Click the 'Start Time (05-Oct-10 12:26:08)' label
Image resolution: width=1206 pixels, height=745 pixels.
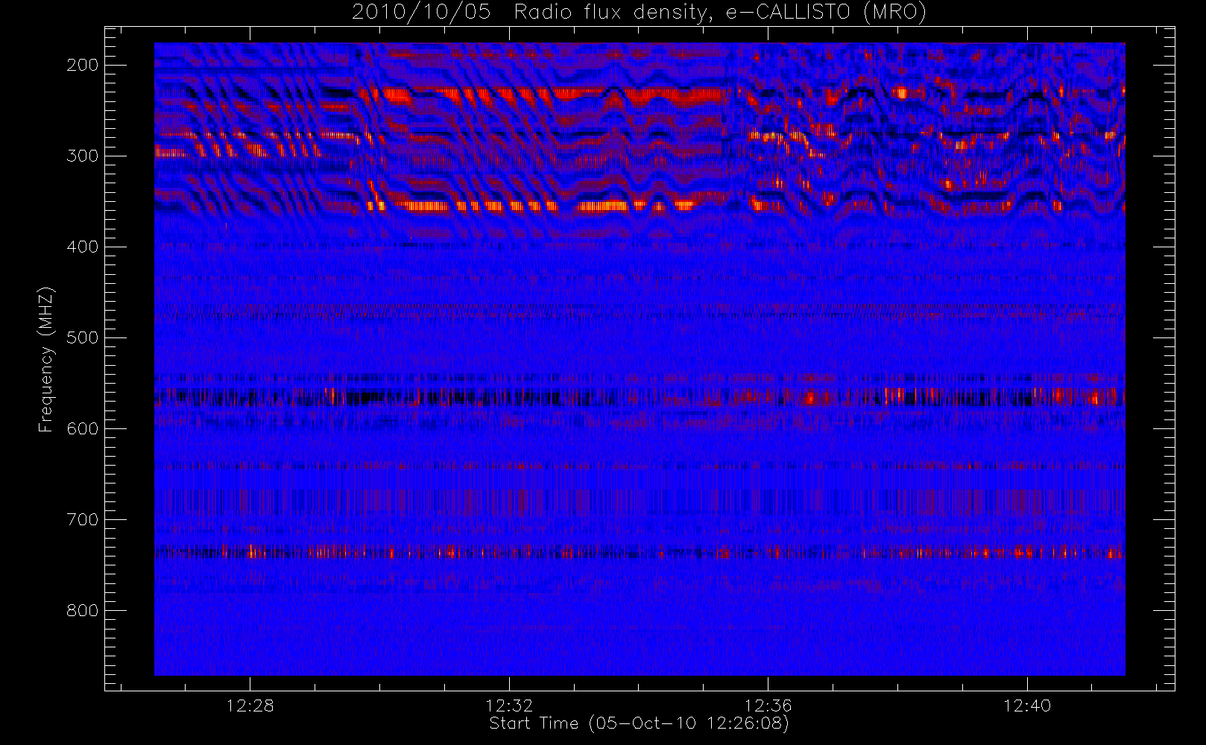639,723
